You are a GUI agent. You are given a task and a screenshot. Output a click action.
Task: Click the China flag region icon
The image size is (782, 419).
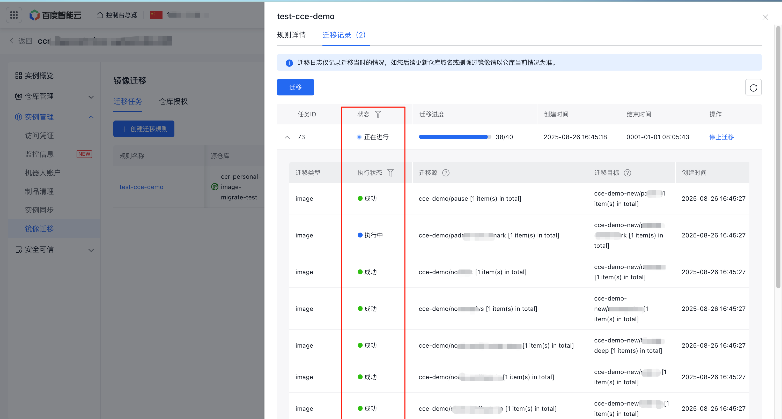click(x=156, y=15)
